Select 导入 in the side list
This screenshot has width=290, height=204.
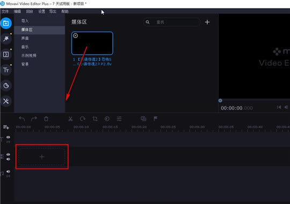(x=40, y=21)
